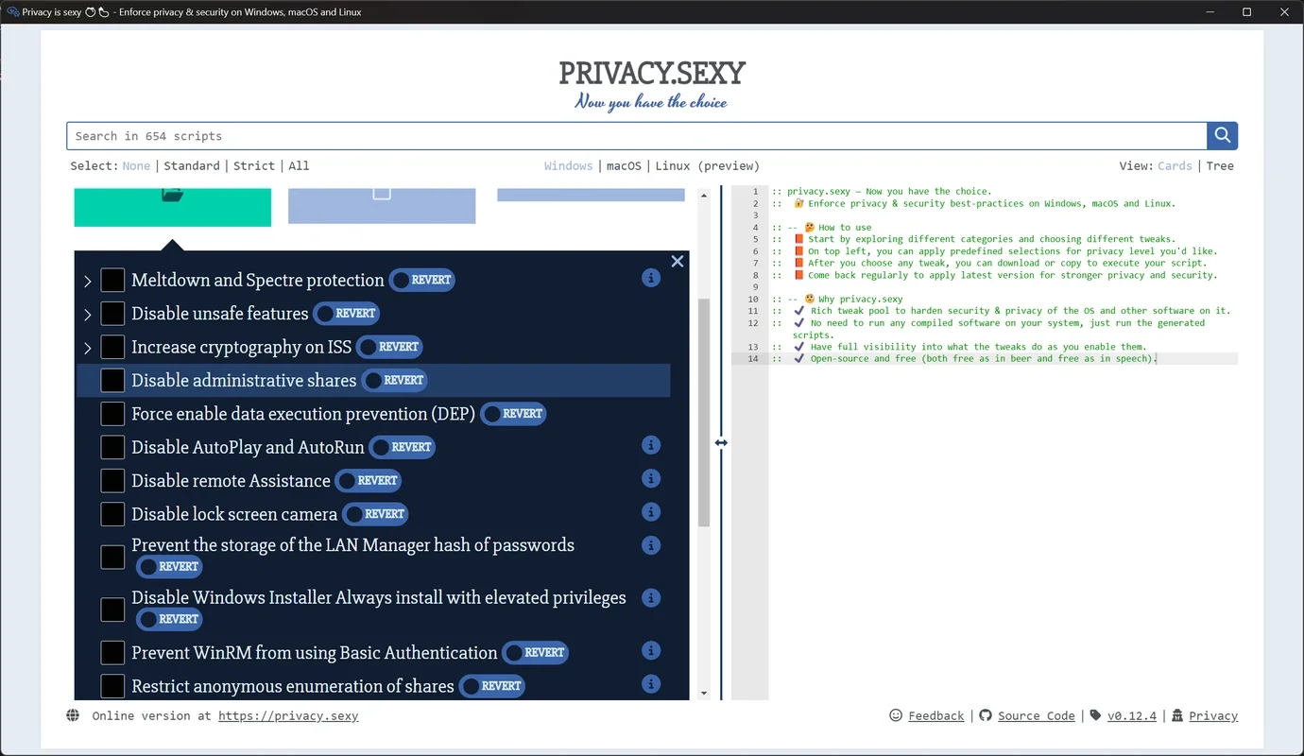Click the GitHub icon beside Source Code

tap(986, 715)
